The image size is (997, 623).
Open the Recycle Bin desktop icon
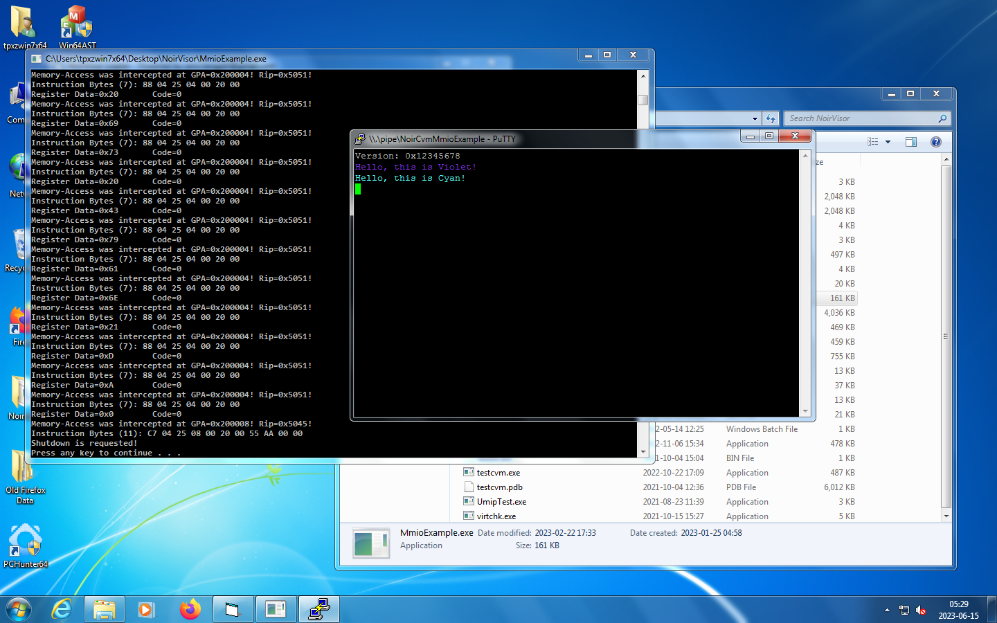tap(15, 251)
